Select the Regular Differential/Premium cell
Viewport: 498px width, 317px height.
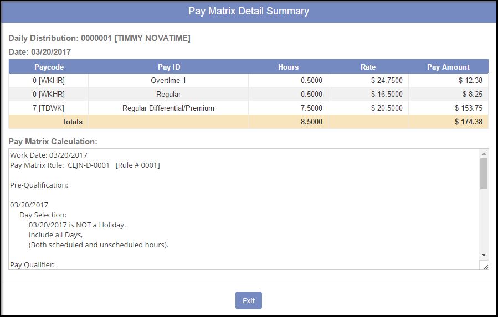(x=168, y=108)
